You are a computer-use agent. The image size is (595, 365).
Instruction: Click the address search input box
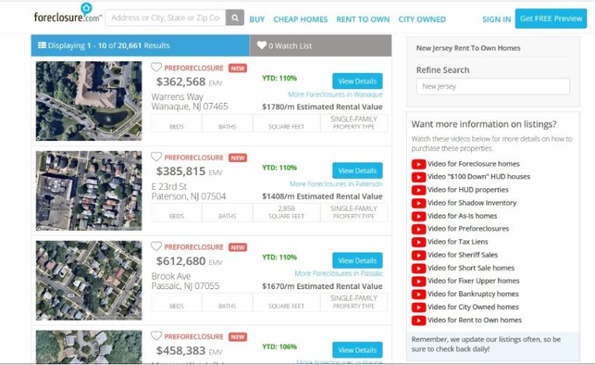(x=165, y=18)
